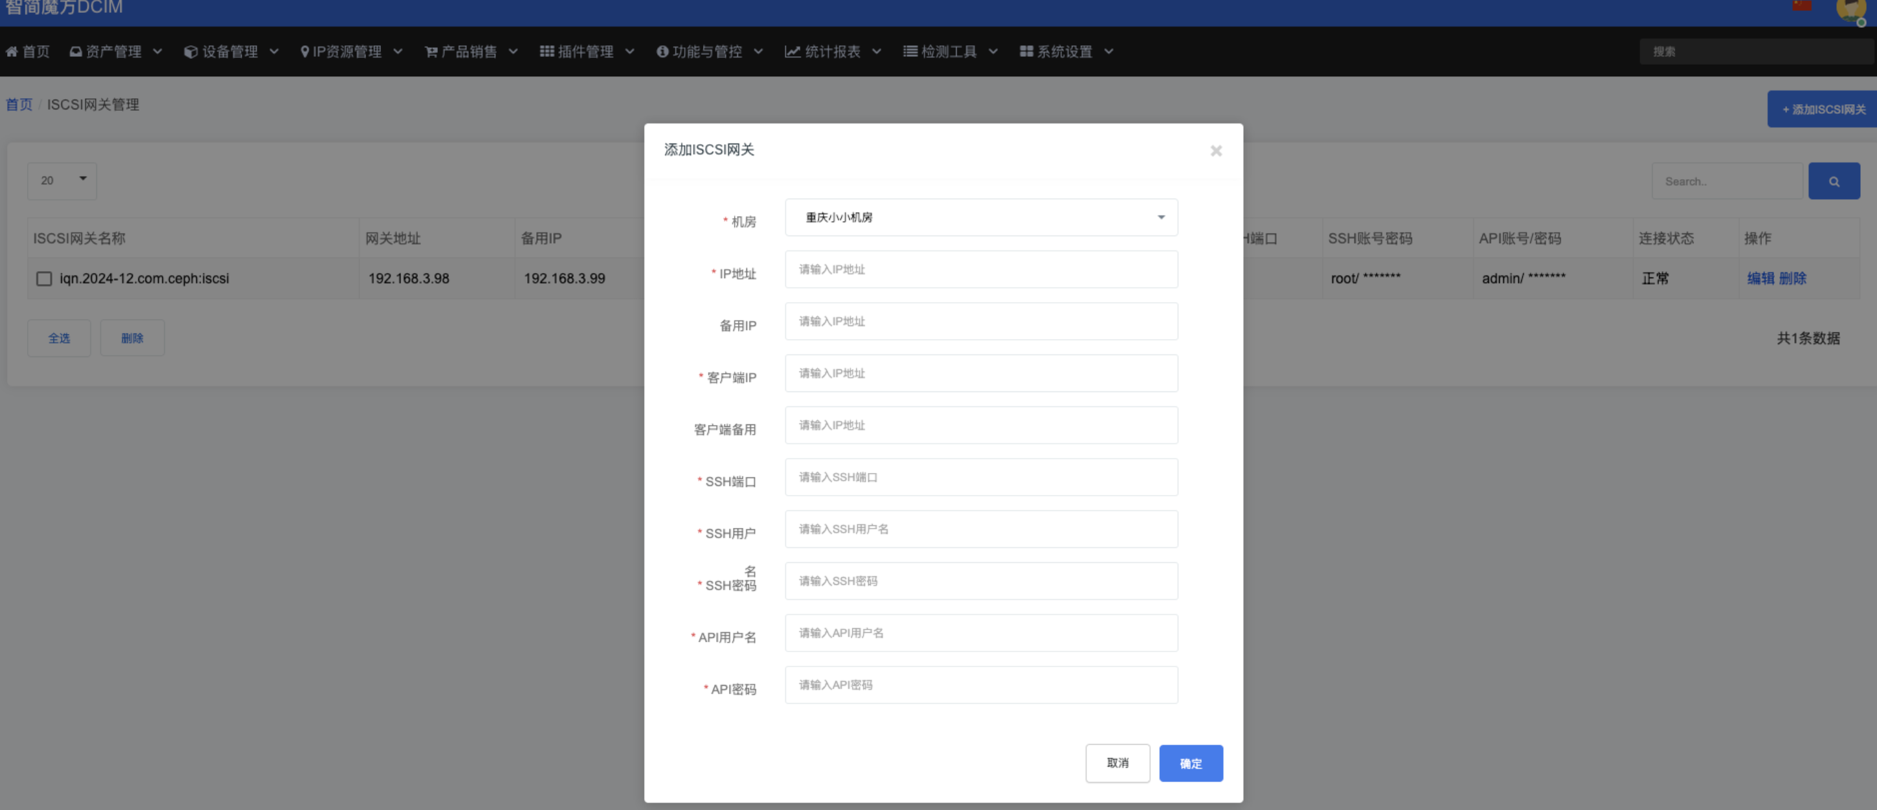Expand the 产品销售 menu chevron

click(x=513, y=52)
